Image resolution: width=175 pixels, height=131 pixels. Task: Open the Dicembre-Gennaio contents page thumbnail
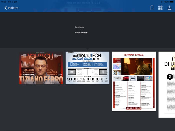[x=134, y=81]
